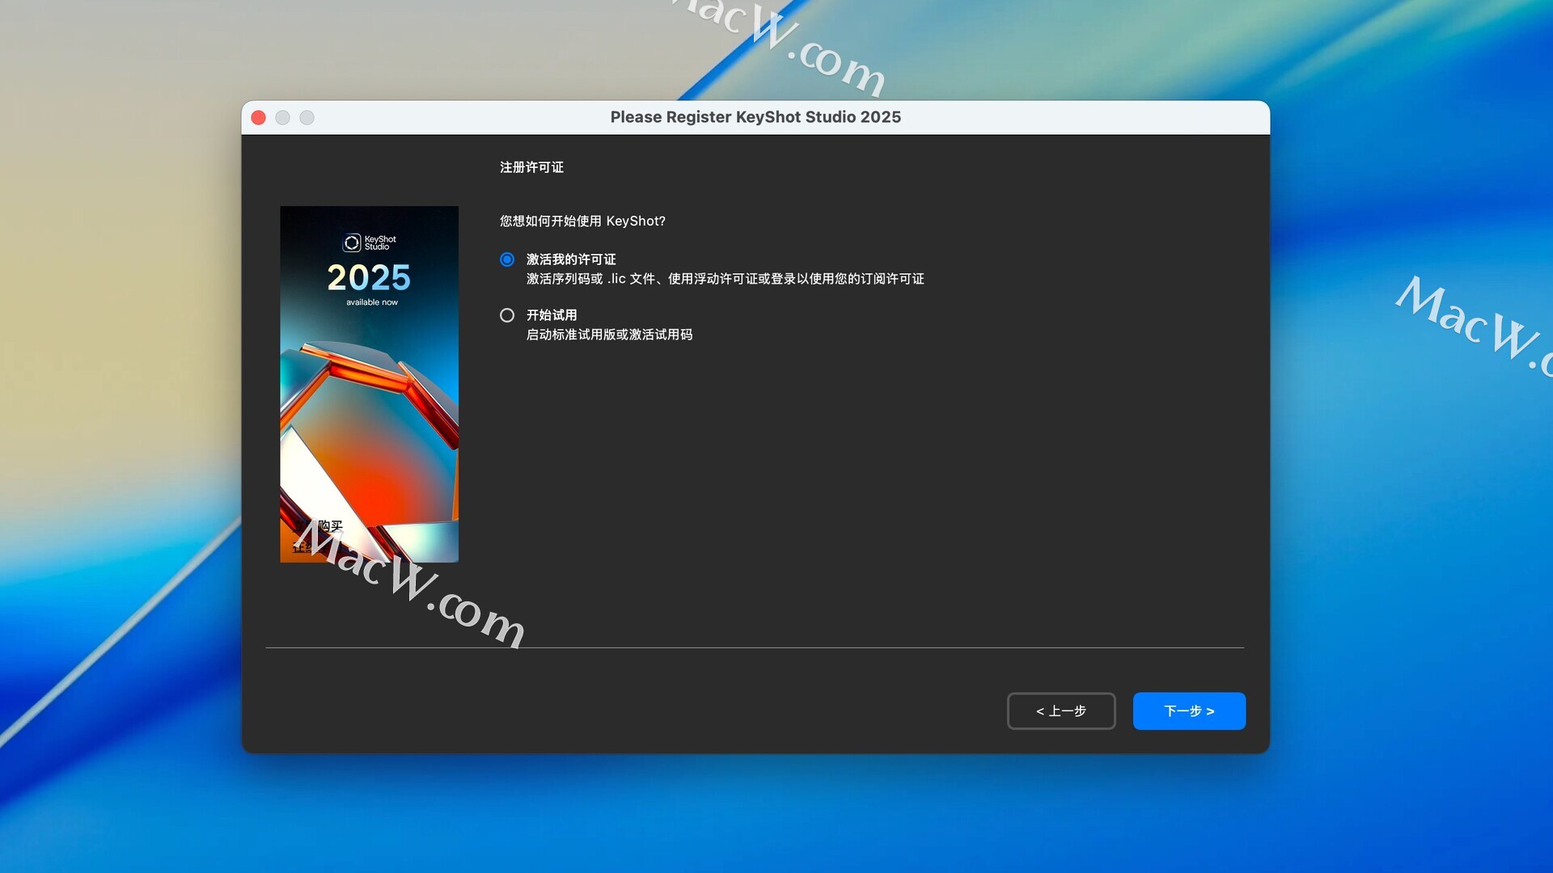The height and width of the screenshot is (873, 1553).
Task: Choose the 开始试用 radio option
Action: coord(507,315)
